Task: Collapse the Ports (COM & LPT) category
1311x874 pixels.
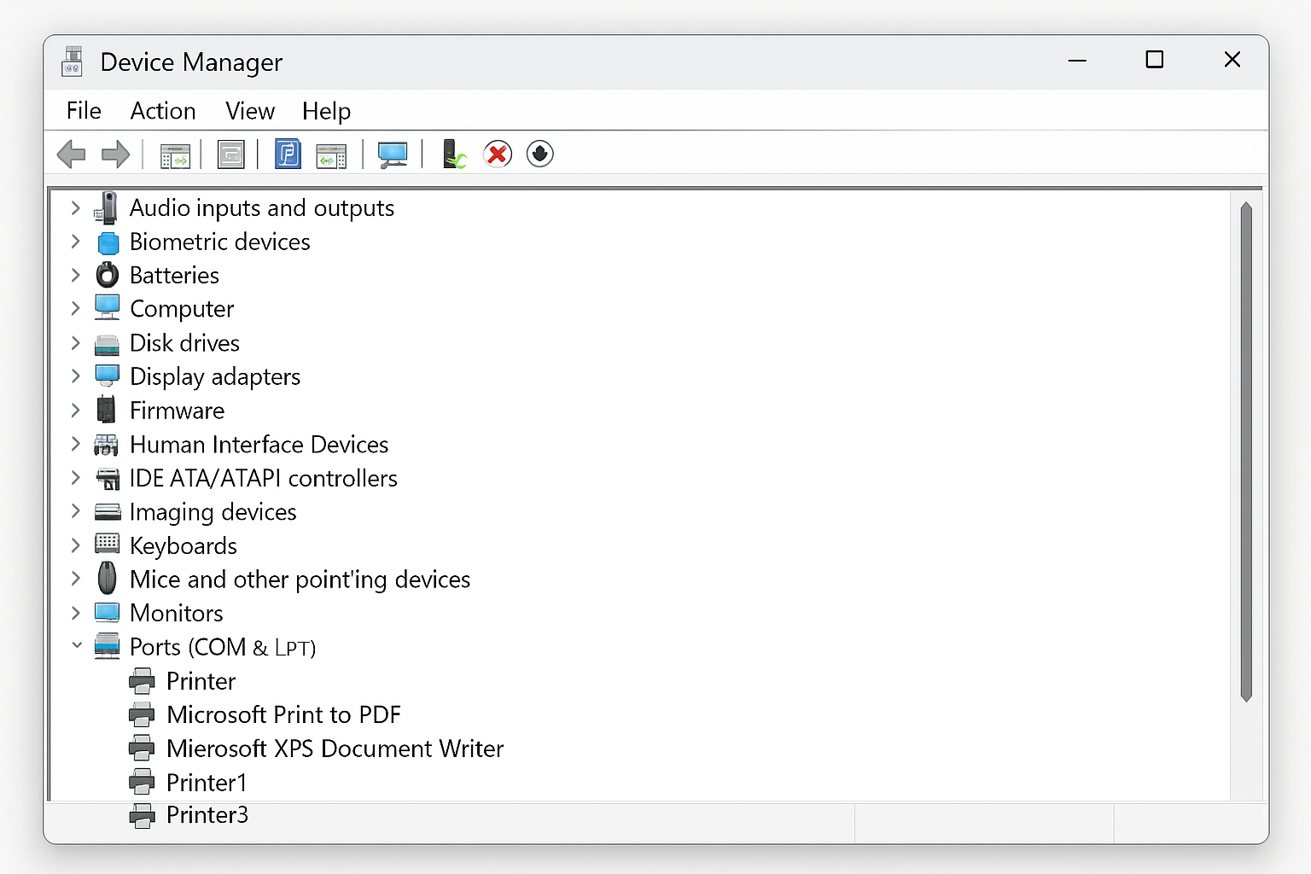Action: tap(76, 646)
